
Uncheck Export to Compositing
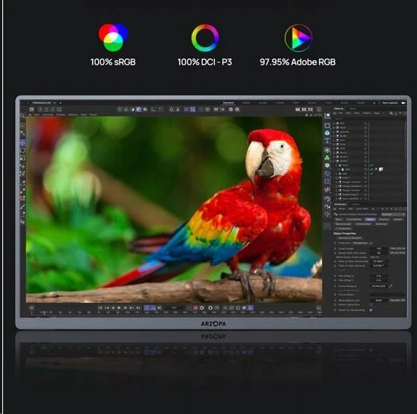coord(371,310)
